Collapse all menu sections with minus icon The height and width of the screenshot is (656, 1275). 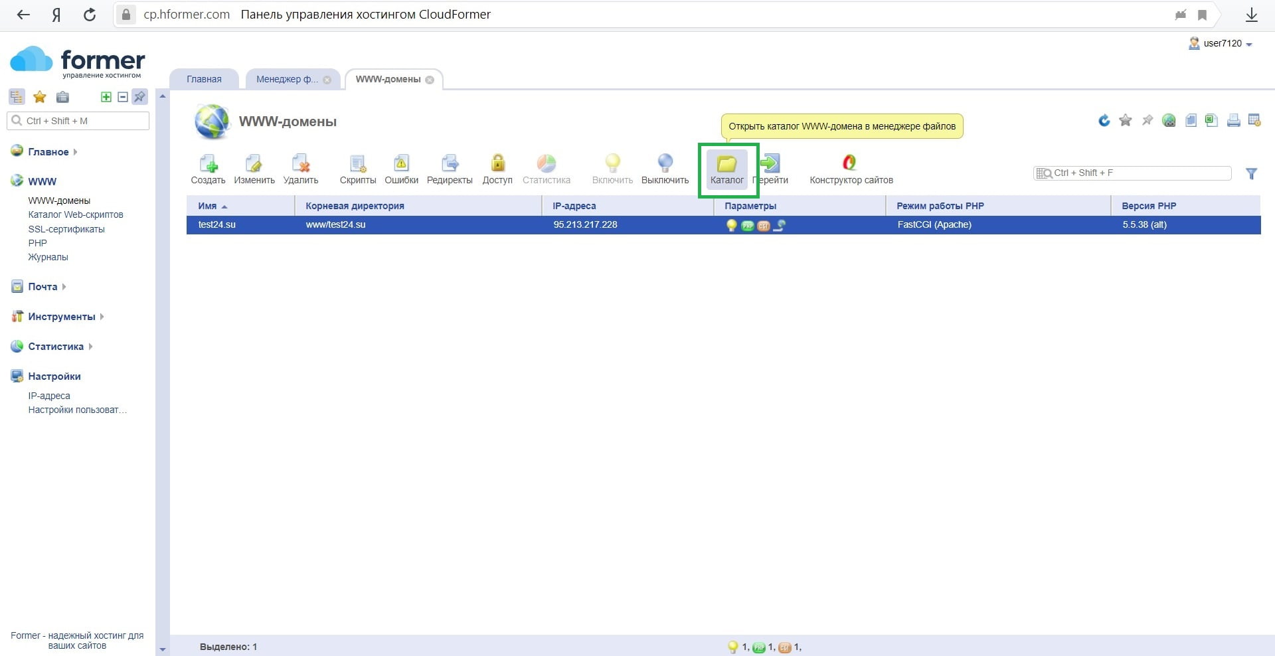123,97
